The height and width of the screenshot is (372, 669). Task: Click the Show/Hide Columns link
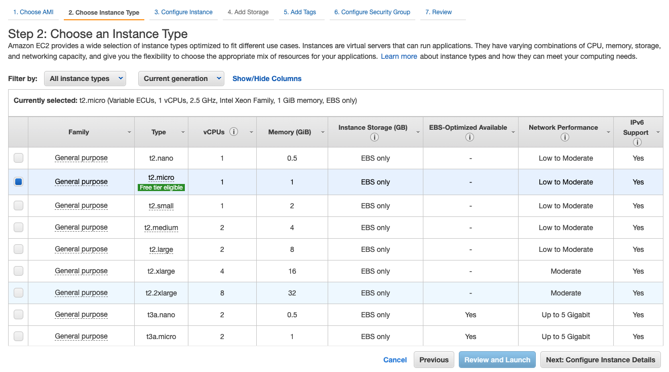(x=266, y=78)
